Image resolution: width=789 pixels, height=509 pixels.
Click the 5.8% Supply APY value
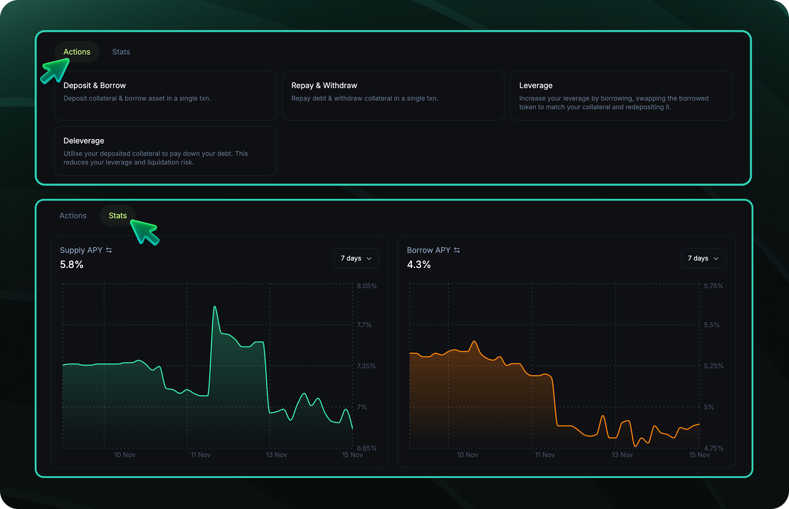tap(72, 265)
